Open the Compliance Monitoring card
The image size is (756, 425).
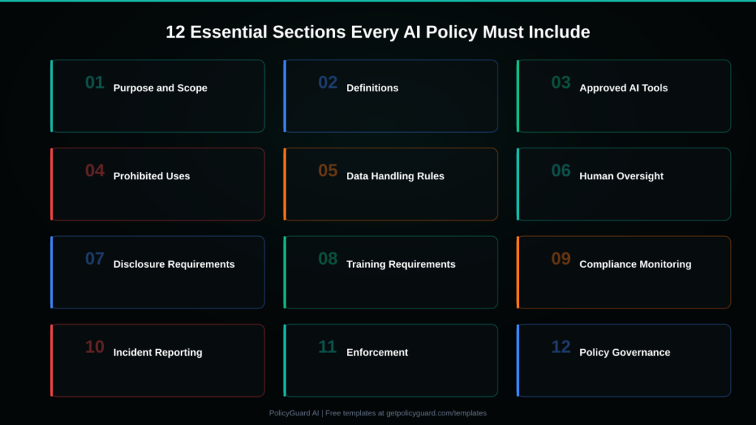[624, 272]
